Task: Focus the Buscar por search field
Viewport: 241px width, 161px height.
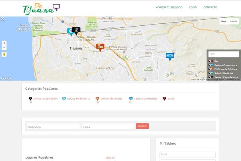Action: click(53, 127)
